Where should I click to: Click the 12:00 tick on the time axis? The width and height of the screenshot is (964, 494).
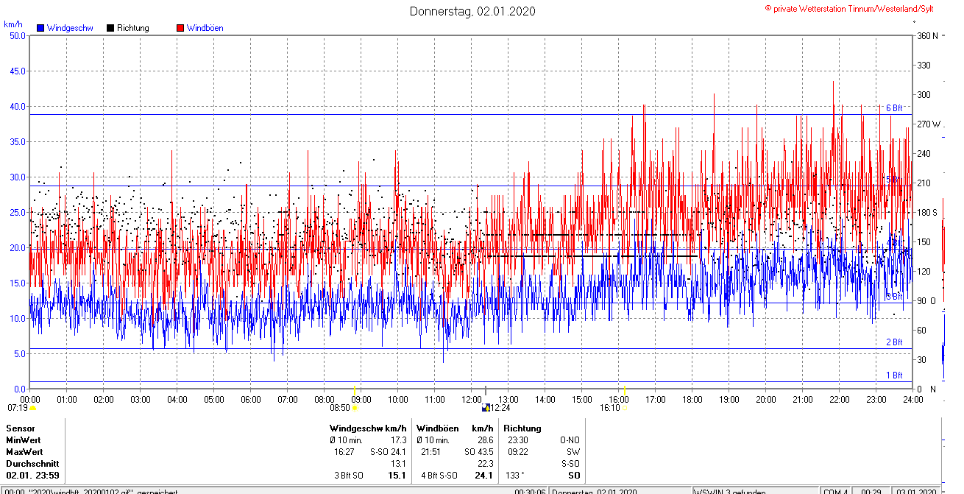pyautogui.click(x=471, y=400)
